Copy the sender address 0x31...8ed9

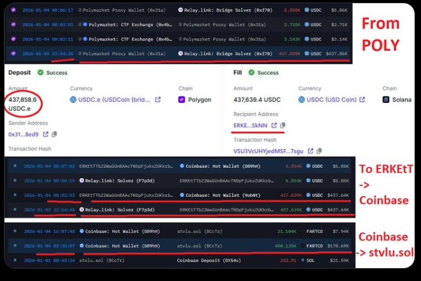click(x=54, y=134)
